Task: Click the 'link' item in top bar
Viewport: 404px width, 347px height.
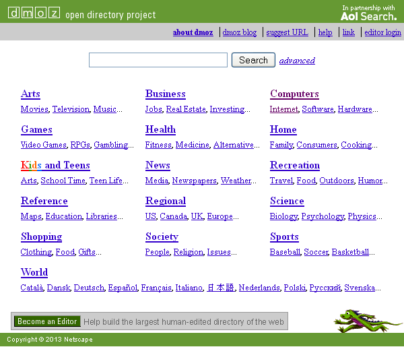Action: point(349,32)
